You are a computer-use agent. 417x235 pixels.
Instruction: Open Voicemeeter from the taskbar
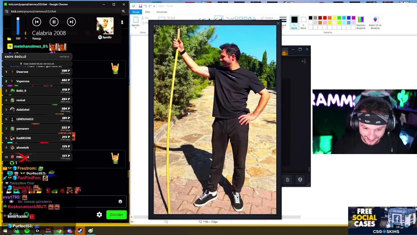[48, 231]
